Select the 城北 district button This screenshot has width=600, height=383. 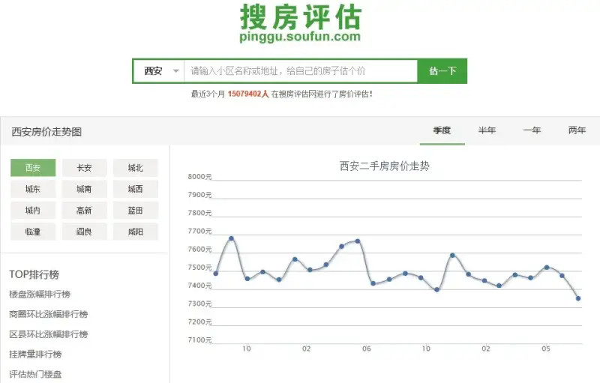pyautogui.click(x=136, y=168)
